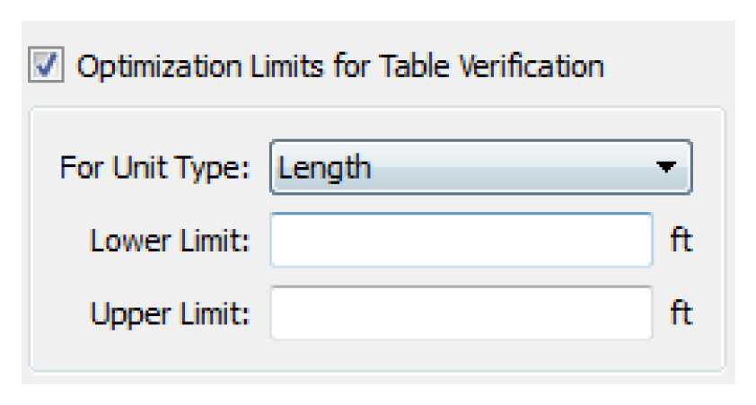Click the word "Optimization" in the checkbox label

[135, 66]
